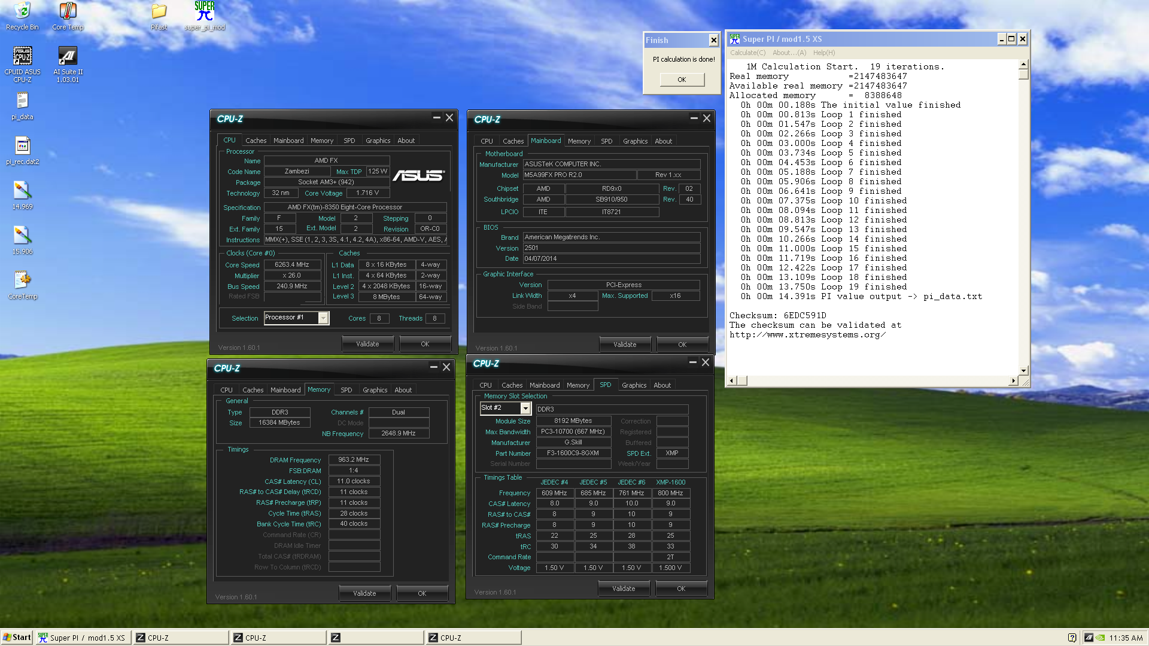
Task: Open the pi_data text file icon
Action: coord(22,106)
